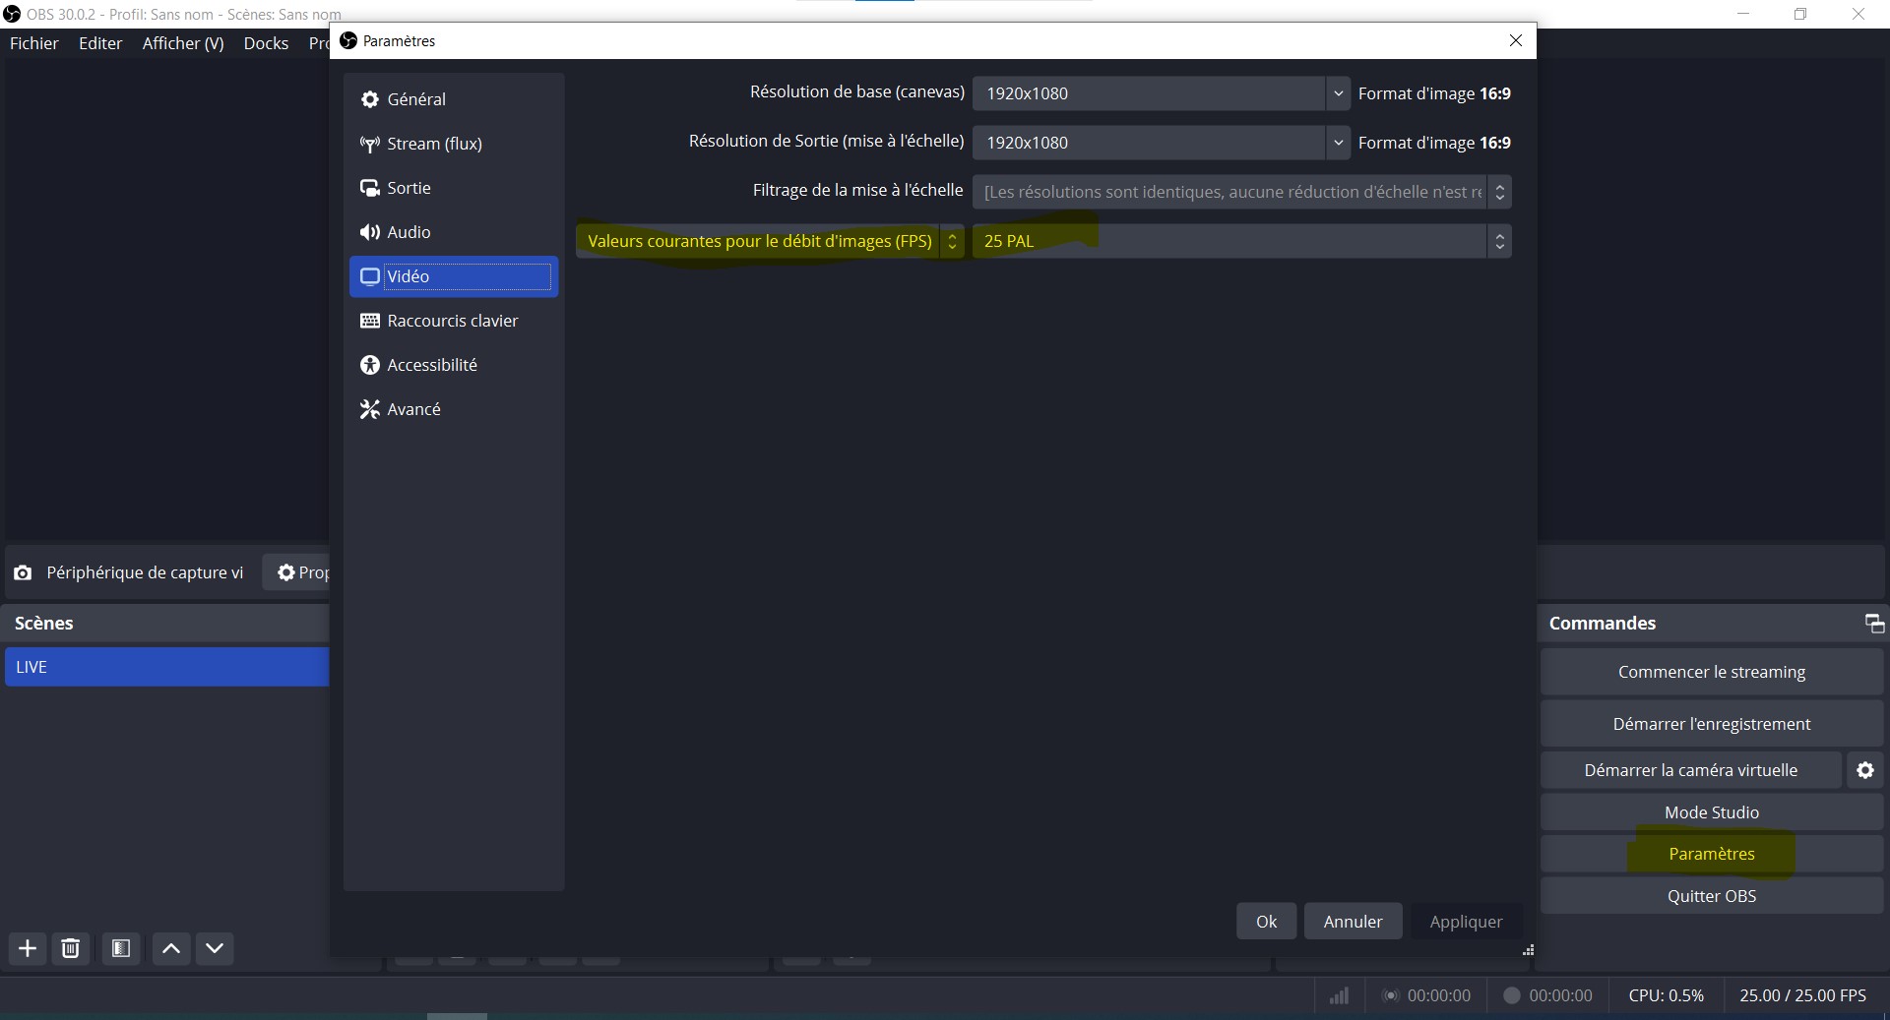Click the Sortie output icon
The height and width of the screenshot is (1020, 1890).
tap(370, 188)
